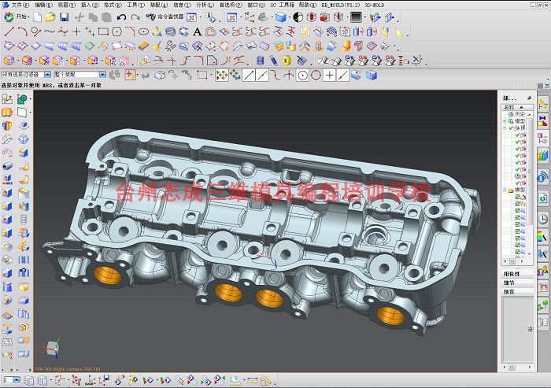551x388 pixels.
Task: Expand the 模型 views node near the tree top
Action: tap(505, 121)
